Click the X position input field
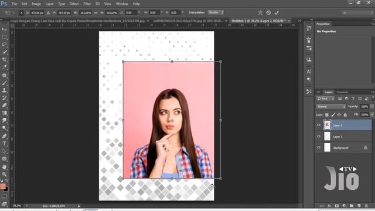The image size is (375, 211). click(x=37, y=13)
